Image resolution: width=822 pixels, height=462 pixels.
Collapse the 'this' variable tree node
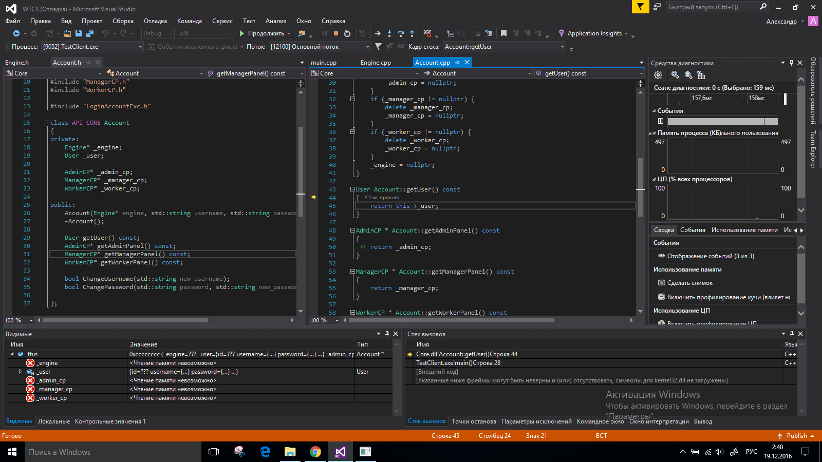tap(12, 354)
